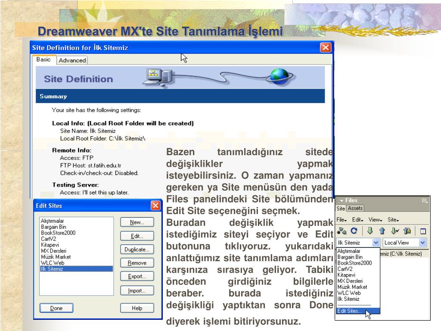Choose Kitapevi in the site dropdown list

358,275
